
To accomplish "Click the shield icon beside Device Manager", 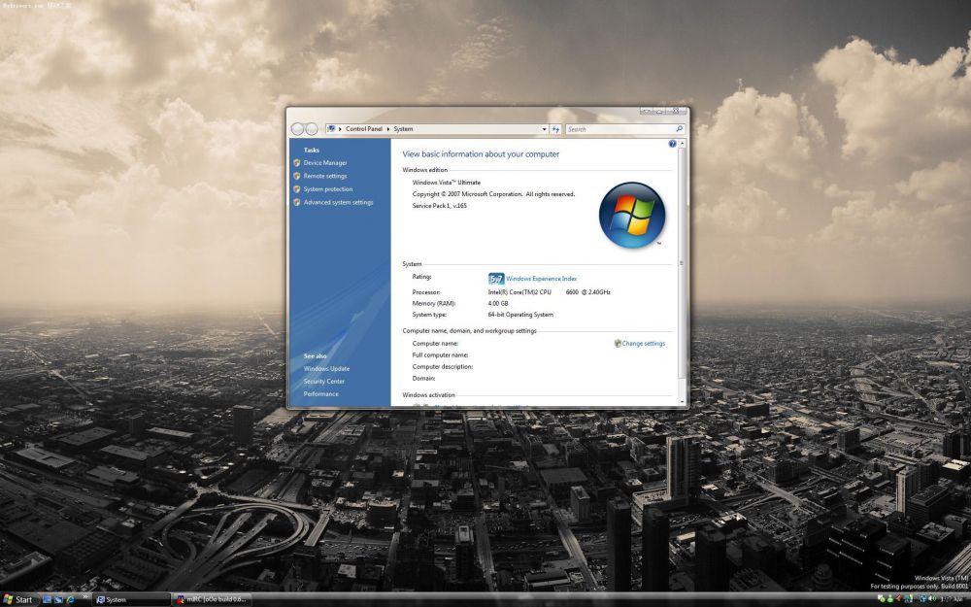I will click(x=296, y=163).
